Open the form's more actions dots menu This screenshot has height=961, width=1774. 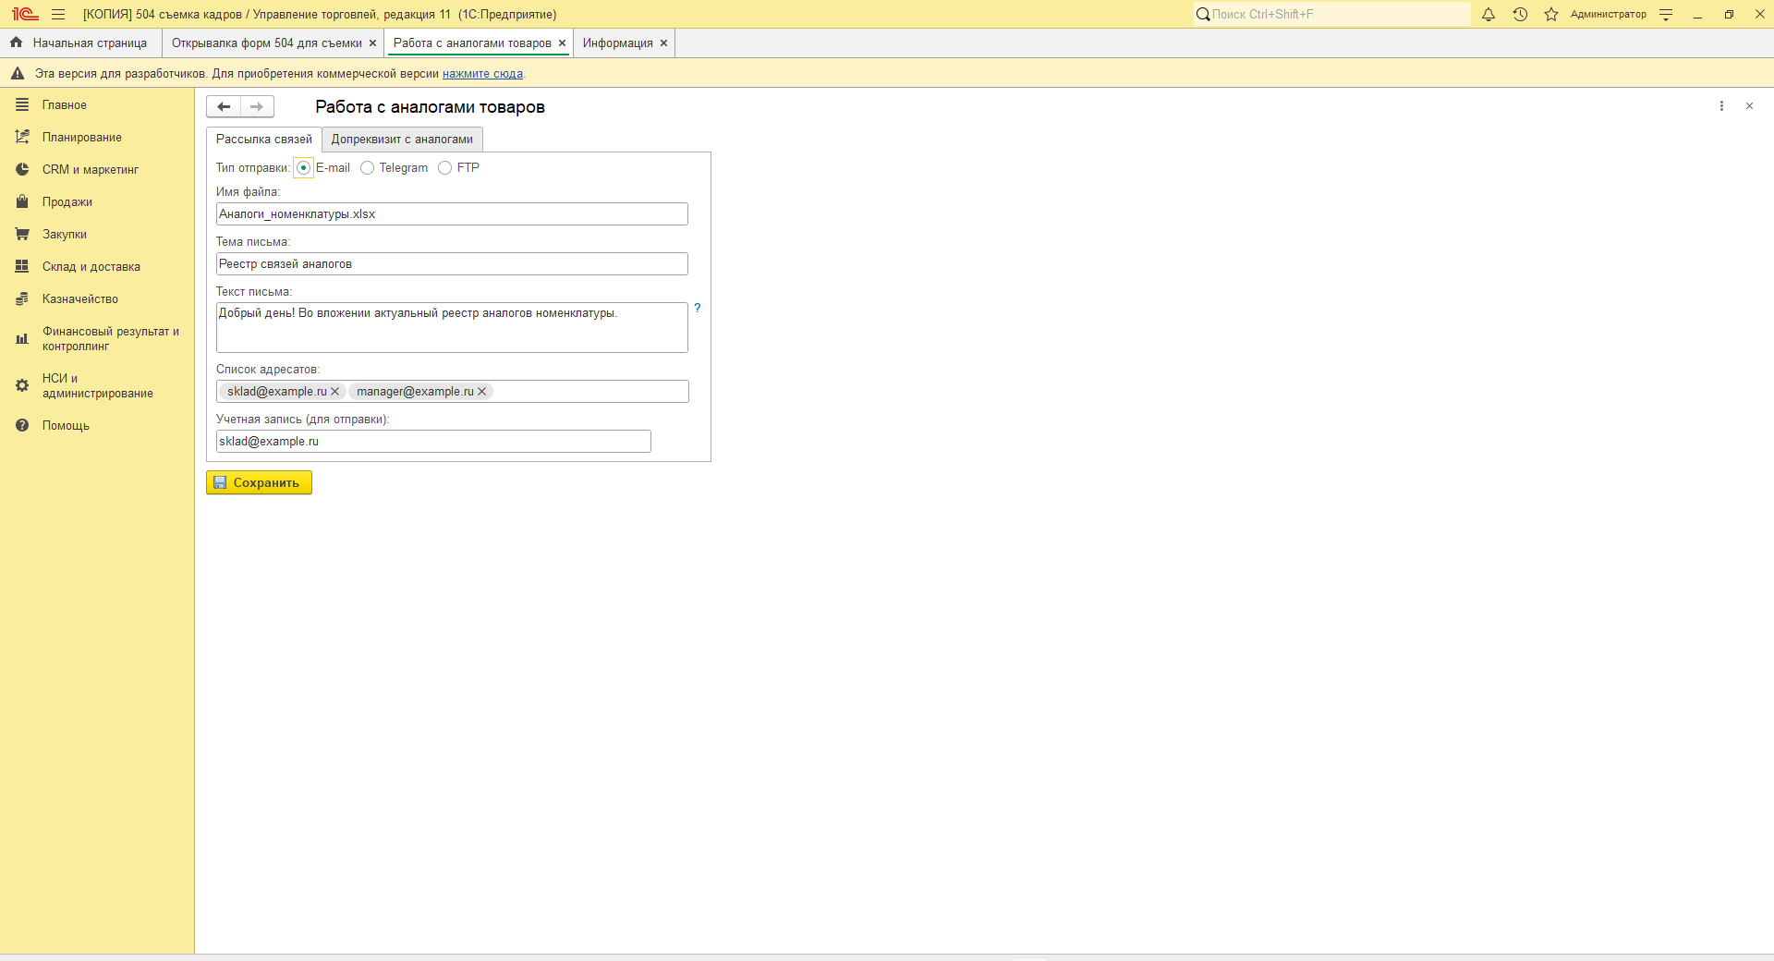(1721, 106)
